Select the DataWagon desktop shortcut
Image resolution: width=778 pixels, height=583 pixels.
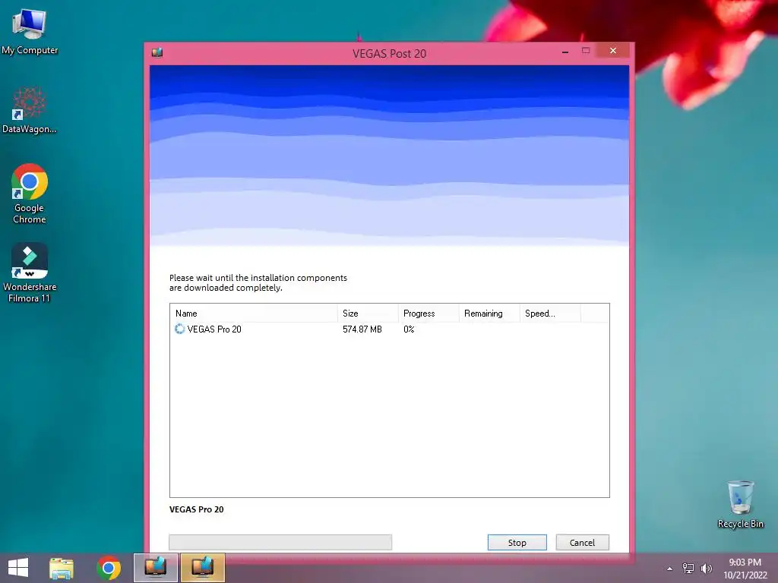tap(30, 110)
